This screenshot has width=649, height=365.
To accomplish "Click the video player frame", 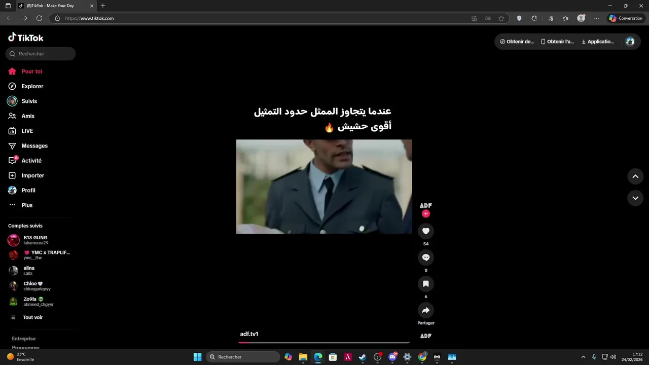I will click(x=324, y=187).
